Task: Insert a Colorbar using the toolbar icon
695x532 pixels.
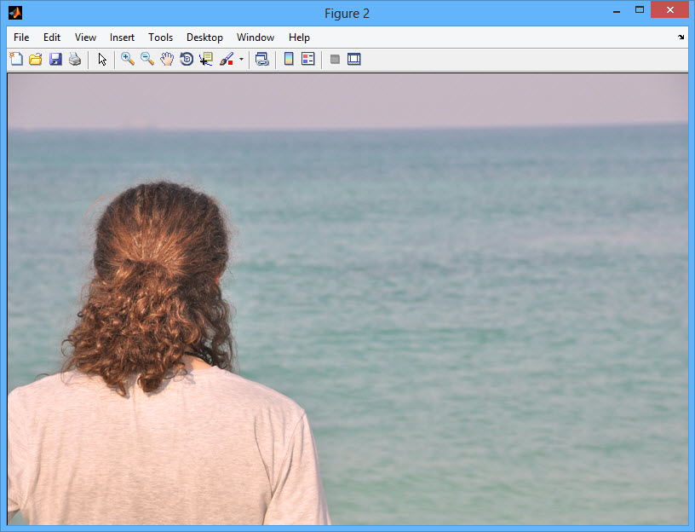Action: click(289, 59)
